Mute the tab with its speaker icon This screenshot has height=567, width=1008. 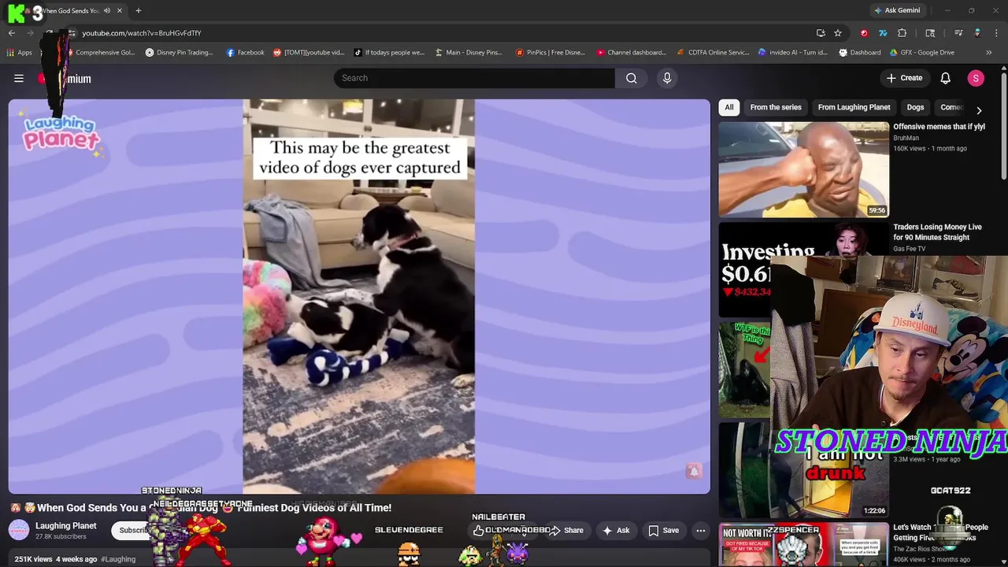(107, 10)
